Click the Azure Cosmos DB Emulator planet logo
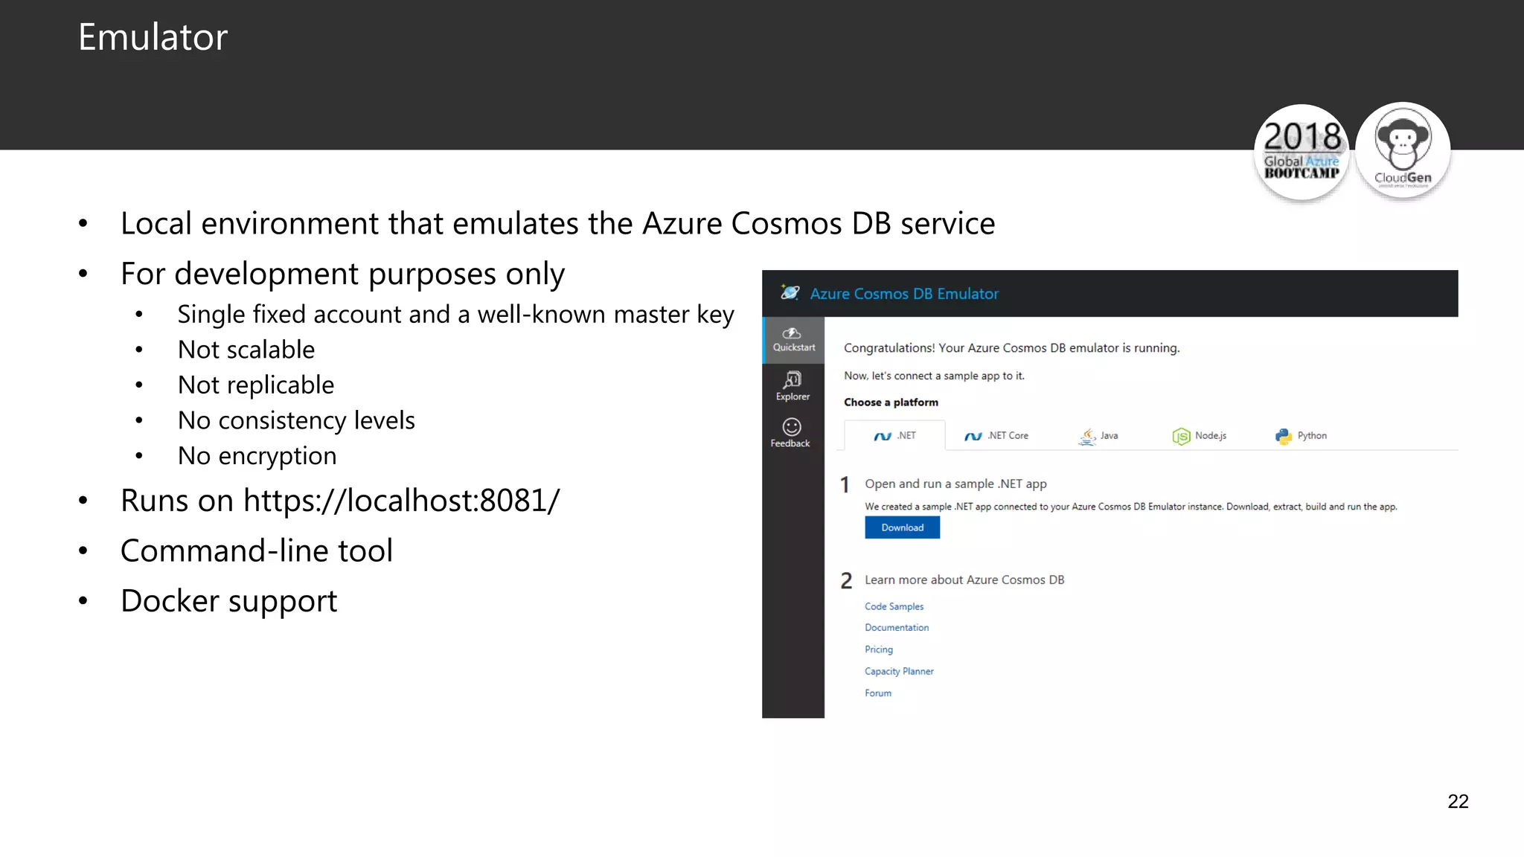Image resolution: width=1524 pixels, height=857 pixels. [790, 292]
